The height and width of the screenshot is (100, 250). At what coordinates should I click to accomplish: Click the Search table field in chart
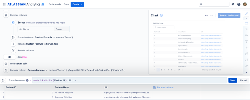164,27
